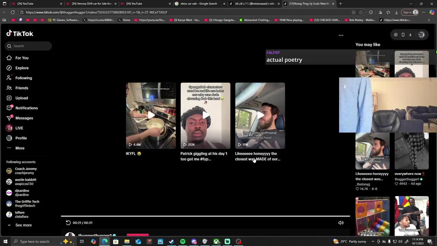
Task: Open Messages inbox
Action: point(24,118)
